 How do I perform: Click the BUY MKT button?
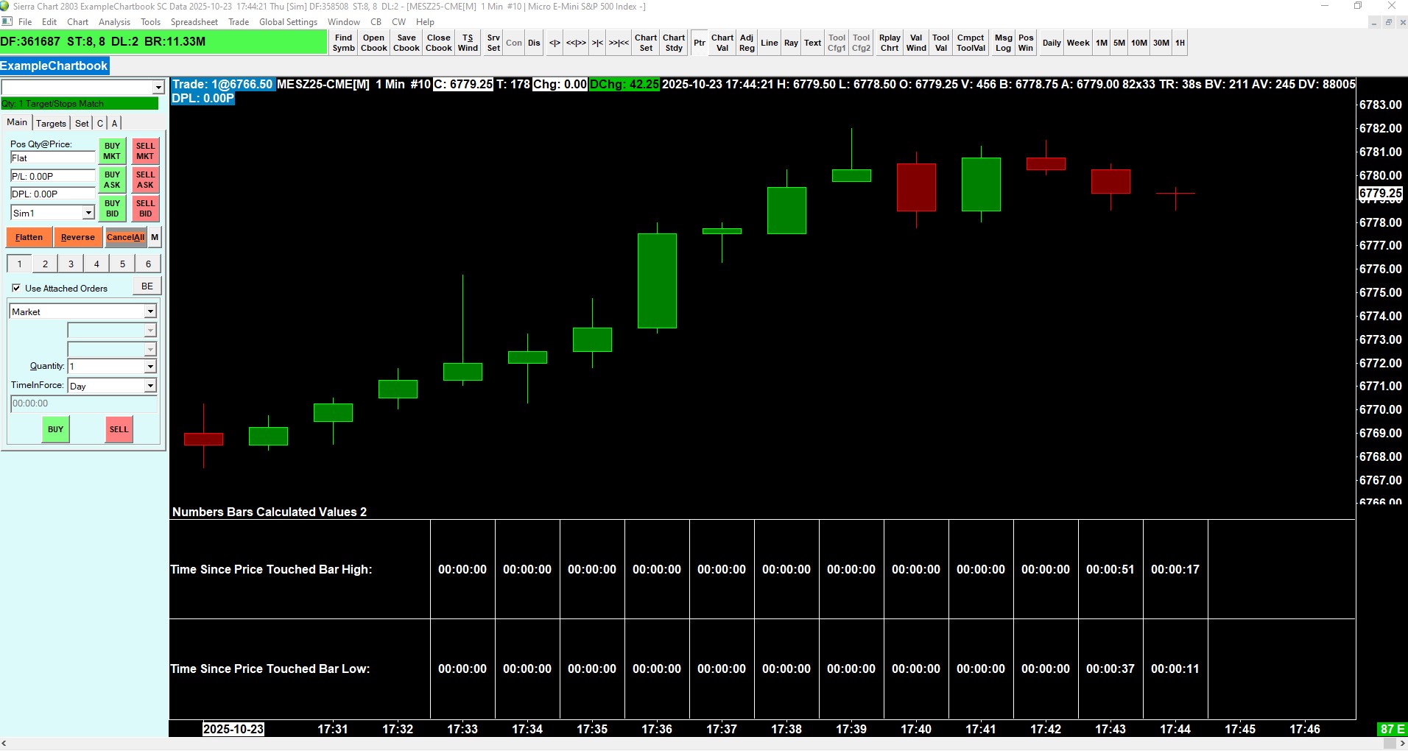point(112,151)
